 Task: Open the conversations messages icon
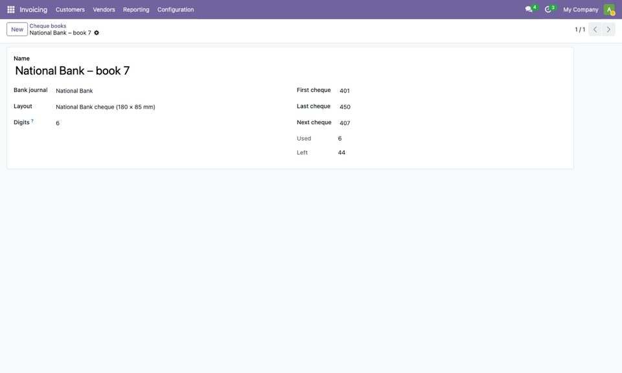pyautogui.click(x=531, y=8)
